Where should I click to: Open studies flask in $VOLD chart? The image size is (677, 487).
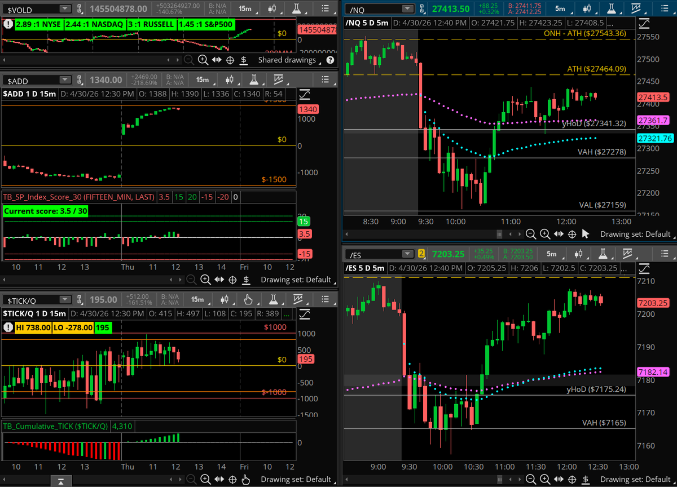click(x=297, y=8)
